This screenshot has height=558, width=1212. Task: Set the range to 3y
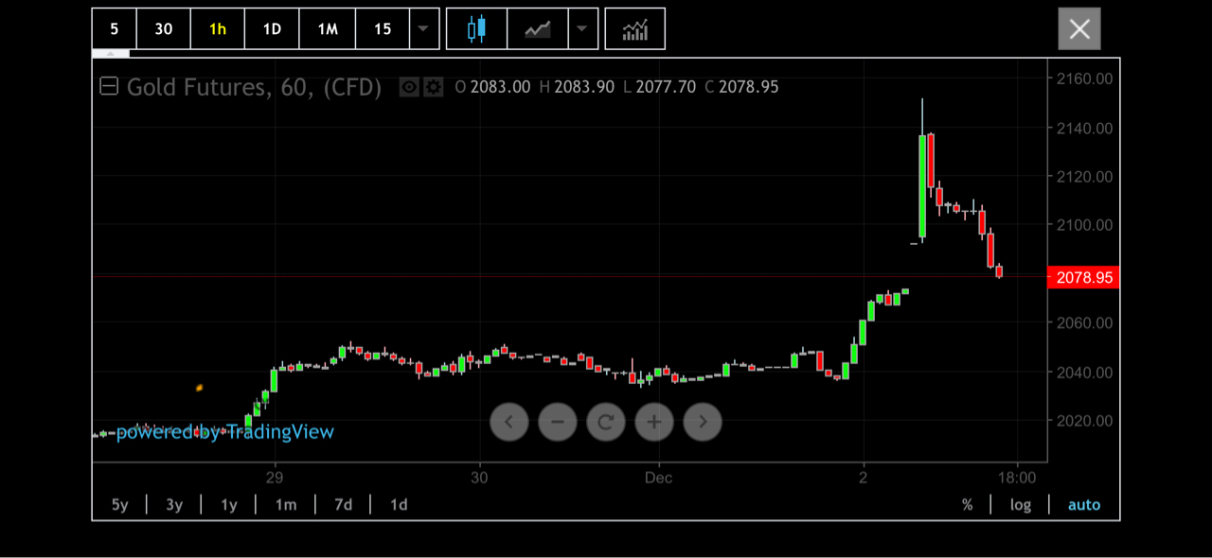[x=174, y=504]
